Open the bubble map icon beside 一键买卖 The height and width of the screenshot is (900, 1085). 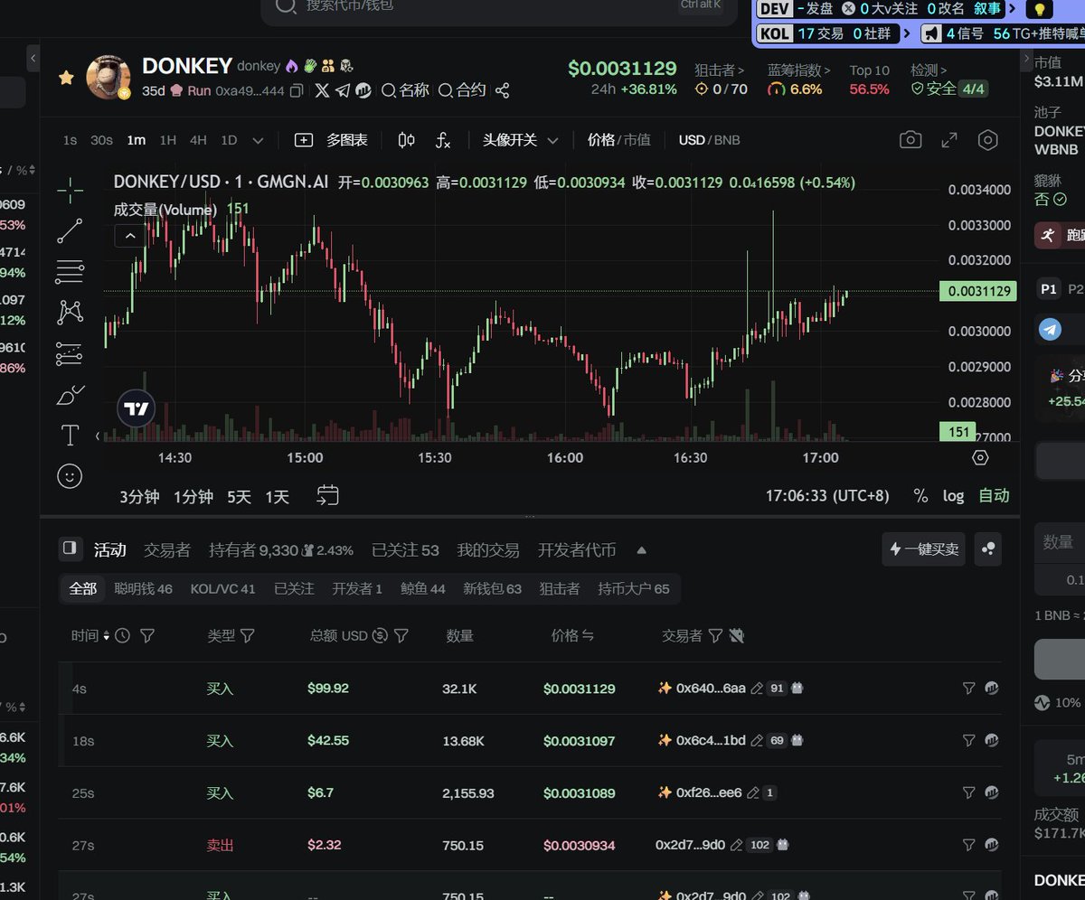(x=988, y=548)
